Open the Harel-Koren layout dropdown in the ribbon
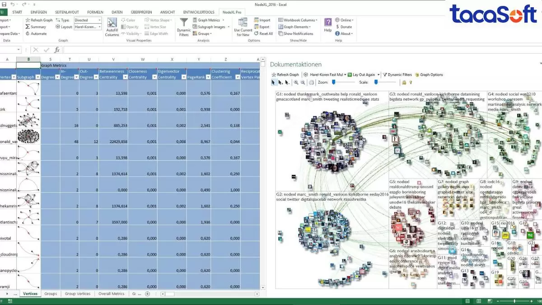Image resolution: width=542 pixels, height=305 pixels. click(x=99, y=27)
